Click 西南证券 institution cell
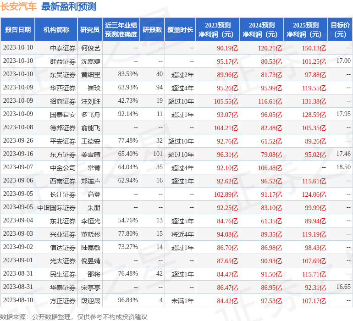The image size is (353, 321). click(x=63, y=181)
